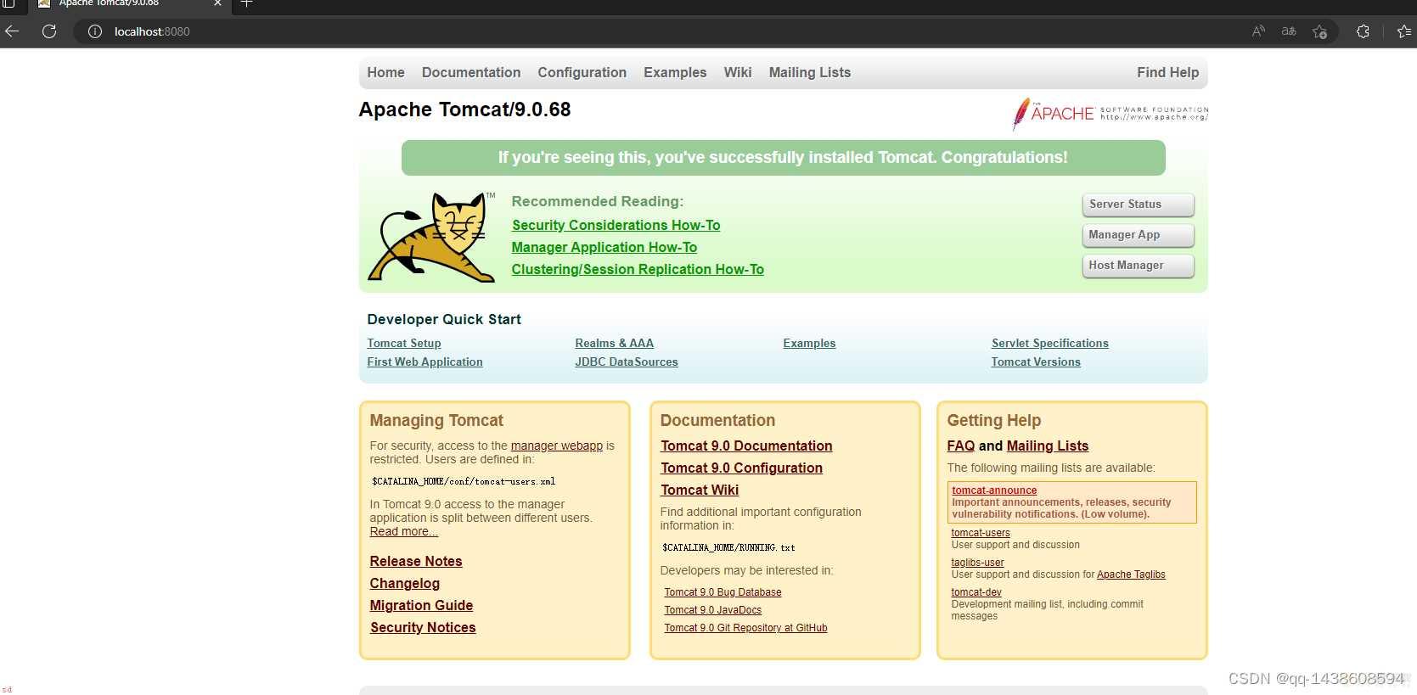Click the Read more... link
The height and width of the screenshot is (695, 1417).
[x=404, y=531]
